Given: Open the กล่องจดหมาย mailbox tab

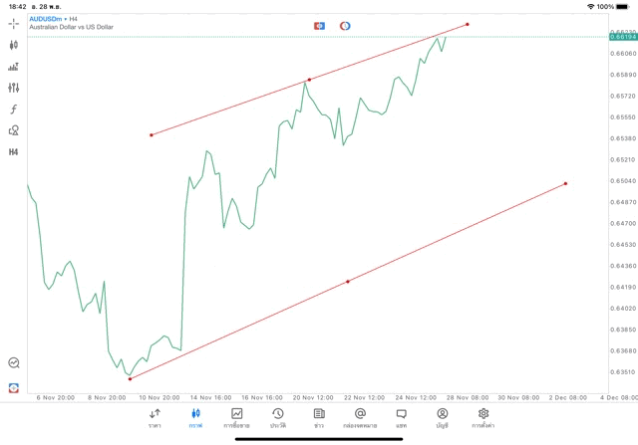Looking at the screenshot, I should click(x=360, y=417).
